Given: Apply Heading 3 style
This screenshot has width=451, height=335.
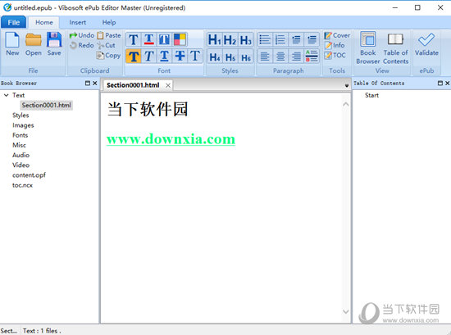Looking at the screenshot, I should [x=246, y=39].
